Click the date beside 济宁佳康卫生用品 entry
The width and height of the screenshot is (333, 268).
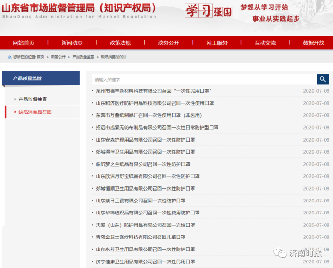[316, 262]
